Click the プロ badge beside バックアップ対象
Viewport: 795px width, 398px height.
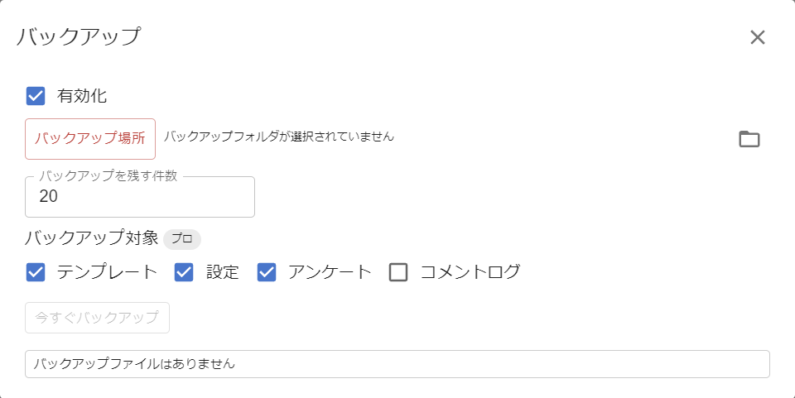(182, 239)
